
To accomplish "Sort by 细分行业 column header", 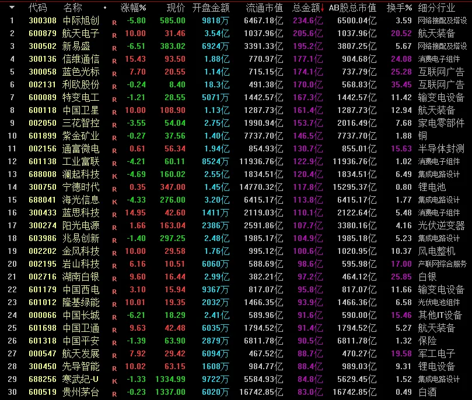I will pos(436,8).
